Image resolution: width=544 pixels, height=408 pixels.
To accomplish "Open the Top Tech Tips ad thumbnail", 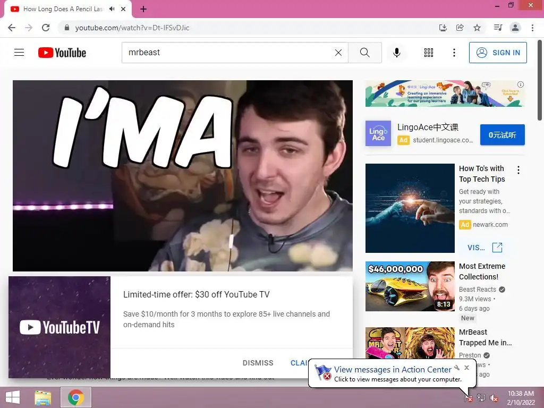I will (410, 208).
